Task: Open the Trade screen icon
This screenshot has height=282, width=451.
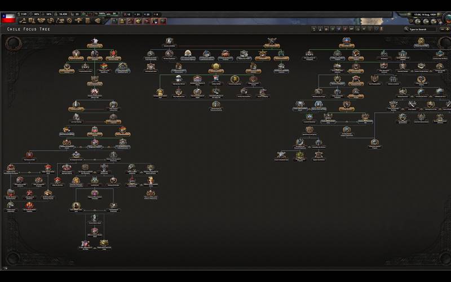Action: 51,21
